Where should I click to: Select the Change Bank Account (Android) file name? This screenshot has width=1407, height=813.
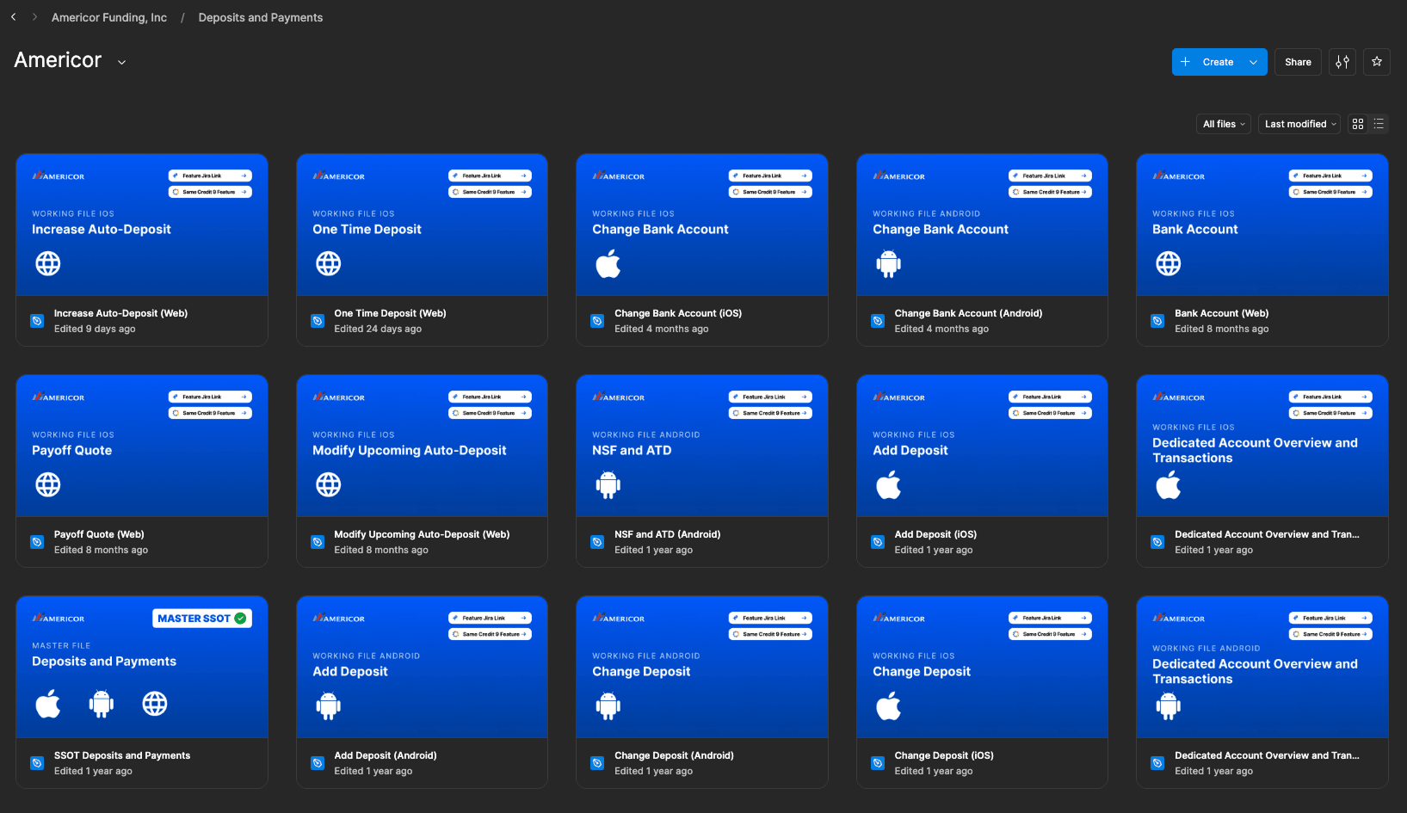968,313
